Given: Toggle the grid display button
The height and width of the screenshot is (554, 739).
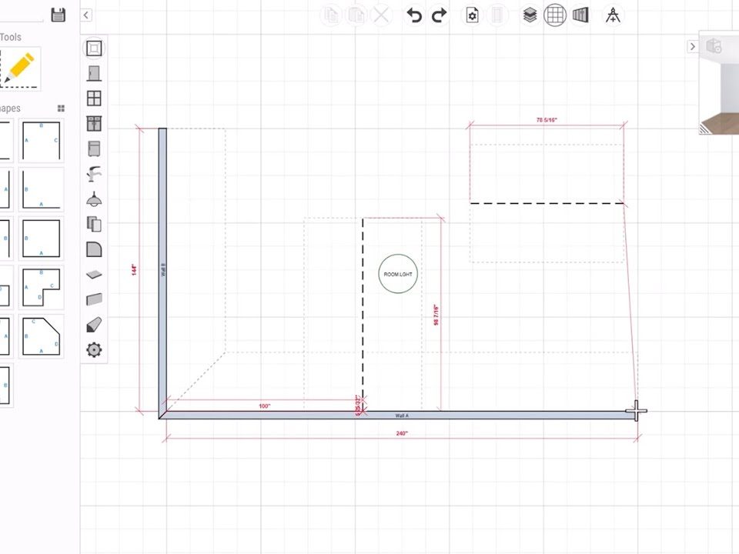Looking at the screenshot, I should 555,15.
